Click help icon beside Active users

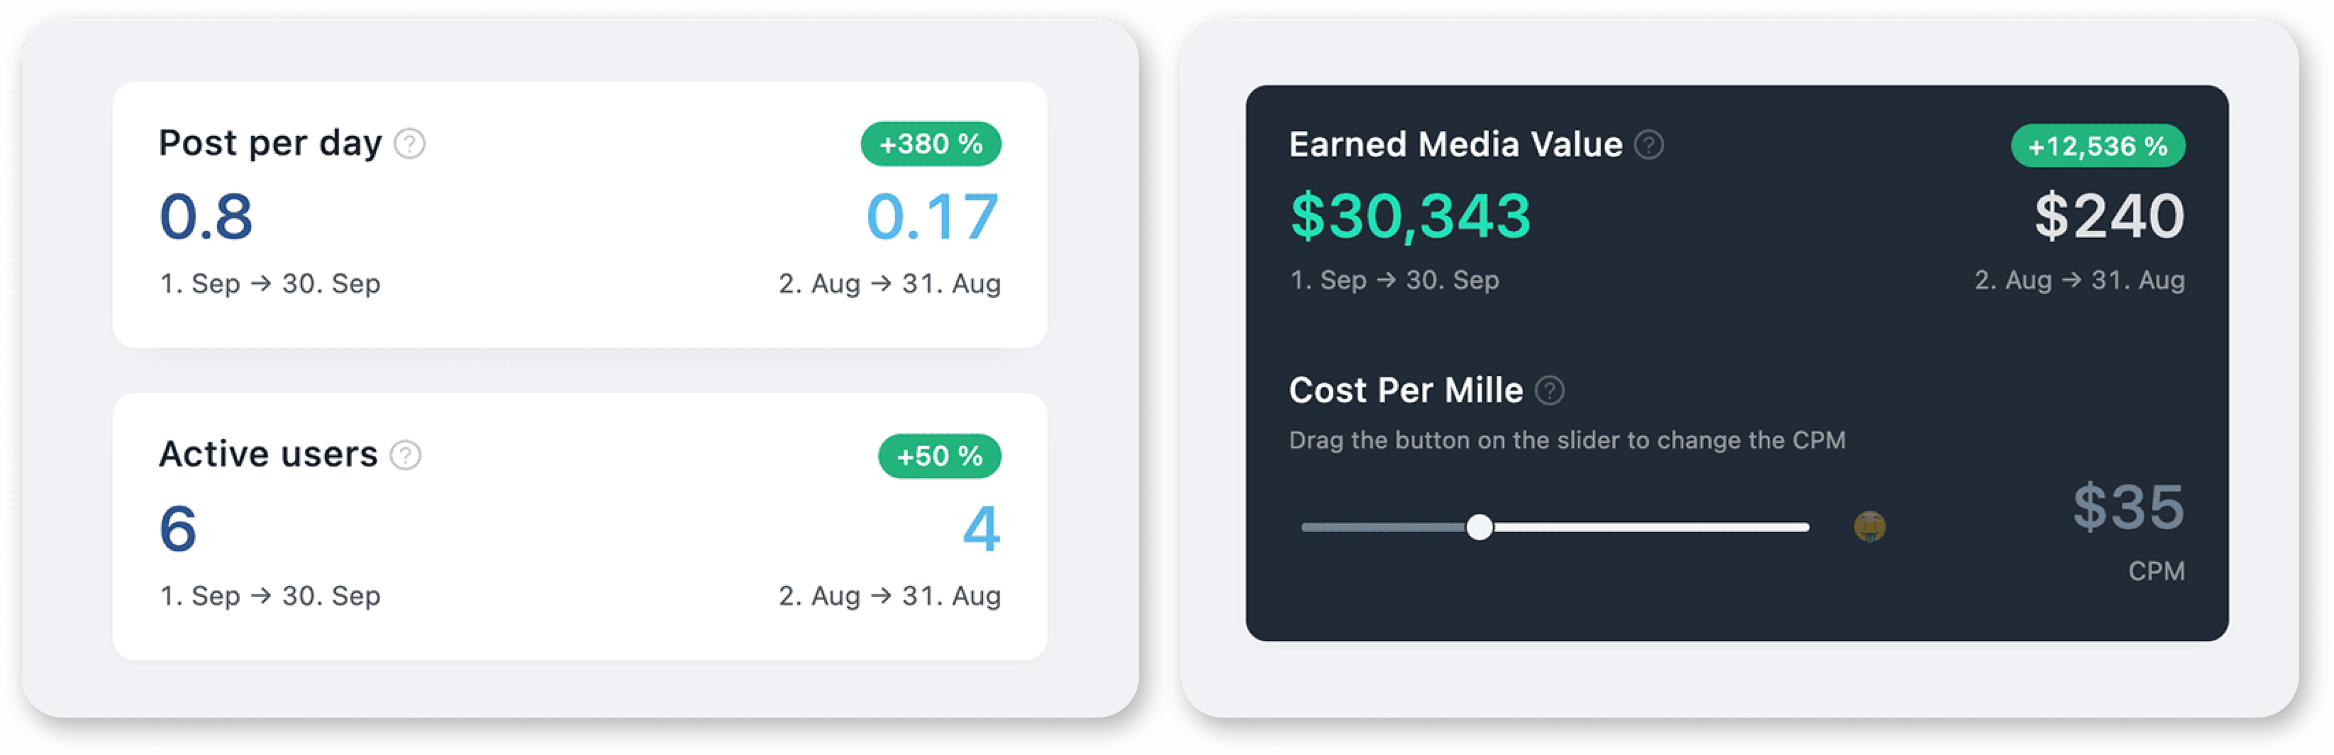point(405,455)
